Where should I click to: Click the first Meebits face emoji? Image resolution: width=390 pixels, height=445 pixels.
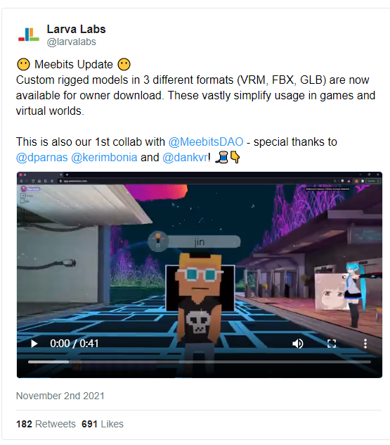(23, 64)
